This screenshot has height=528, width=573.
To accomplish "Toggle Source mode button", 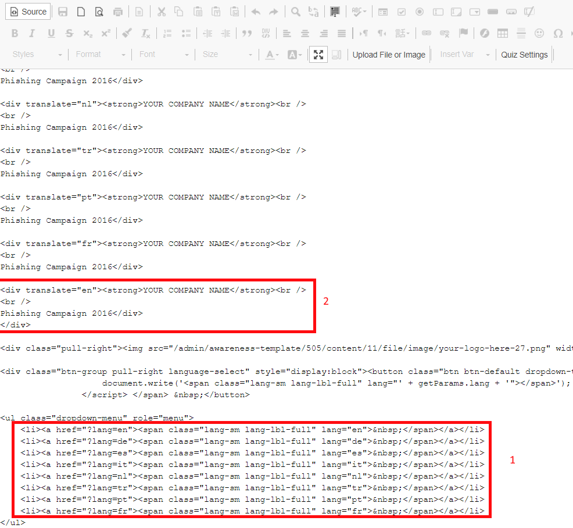I will [x=28, y=12].
